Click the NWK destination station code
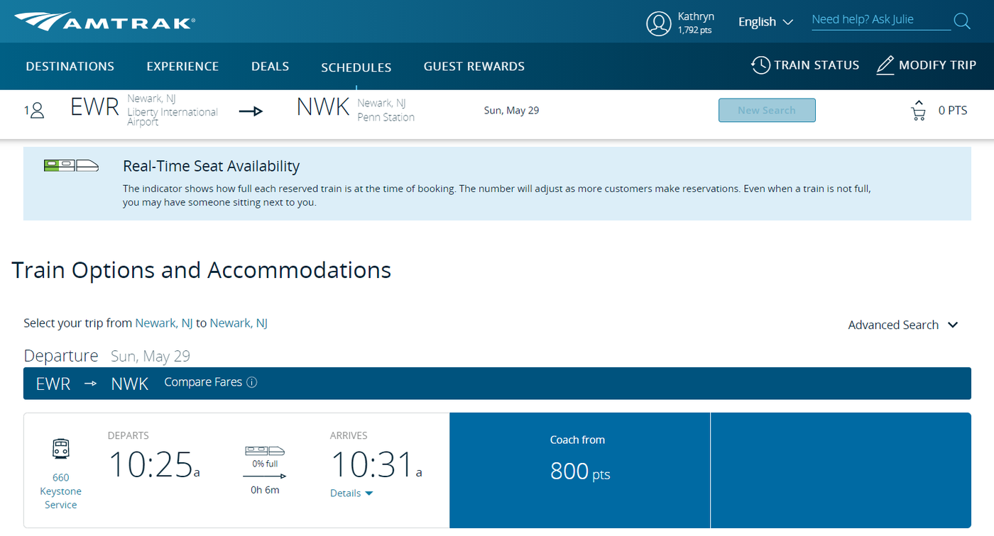This screenshot has height=536, width=994. [x=323, y=107]
